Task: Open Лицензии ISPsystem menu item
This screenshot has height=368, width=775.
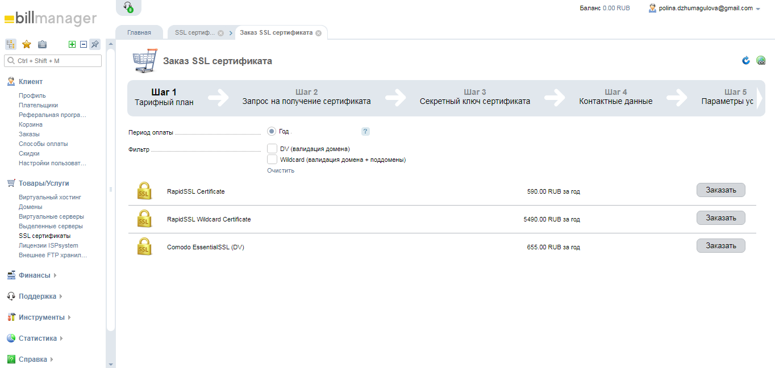Action: (48, 245)
